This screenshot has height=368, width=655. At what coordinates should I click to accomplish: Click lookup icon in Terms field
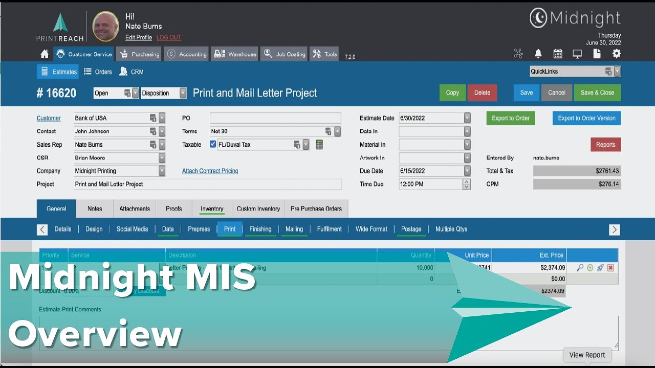point(329,131)
